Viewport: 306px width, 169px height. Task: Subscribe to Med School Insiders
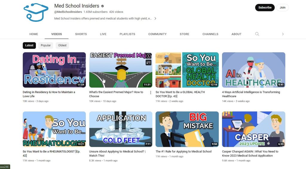(265, 7)
